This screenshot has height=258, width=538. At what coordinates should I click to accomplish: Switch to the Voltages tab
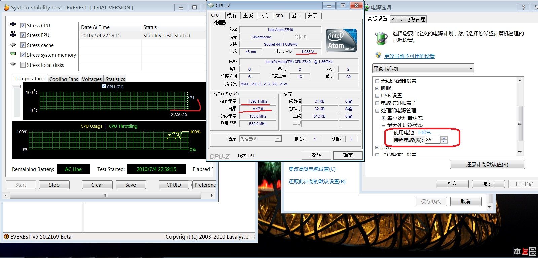point(91,79)
